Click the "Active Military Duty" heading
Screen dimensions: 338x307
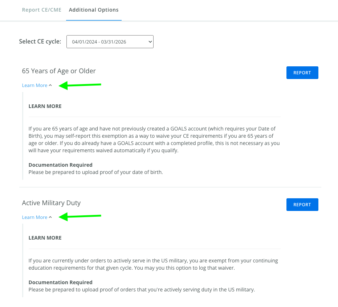click(51, 203)
